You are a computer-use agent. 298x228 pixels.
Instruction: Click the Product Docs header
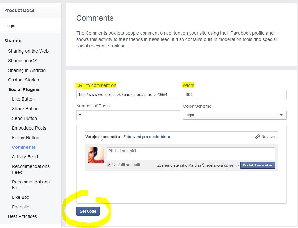pos(19,10)
